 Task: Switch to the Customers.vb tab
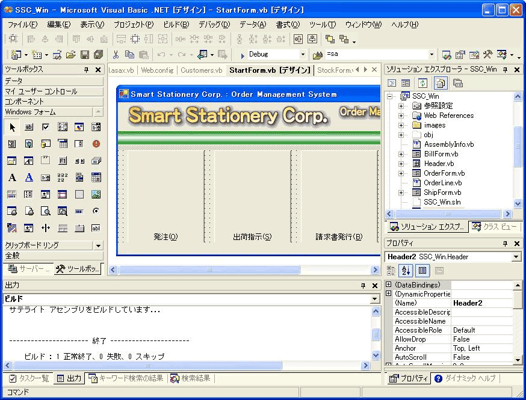(x=201, y=70)
